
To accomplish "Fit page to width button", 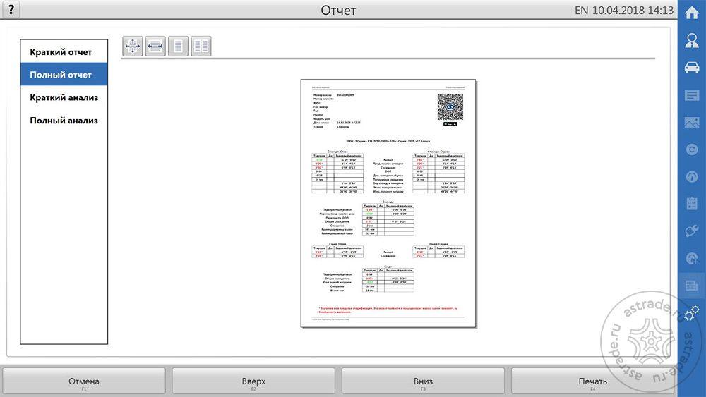I will click(155, 46).
